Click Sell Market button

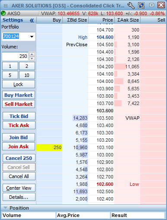19,104
